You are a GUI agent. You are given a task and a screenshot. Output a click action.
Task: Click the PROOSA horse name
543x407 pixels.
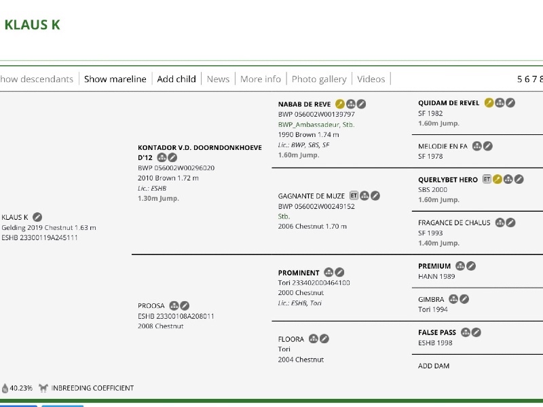151,306
